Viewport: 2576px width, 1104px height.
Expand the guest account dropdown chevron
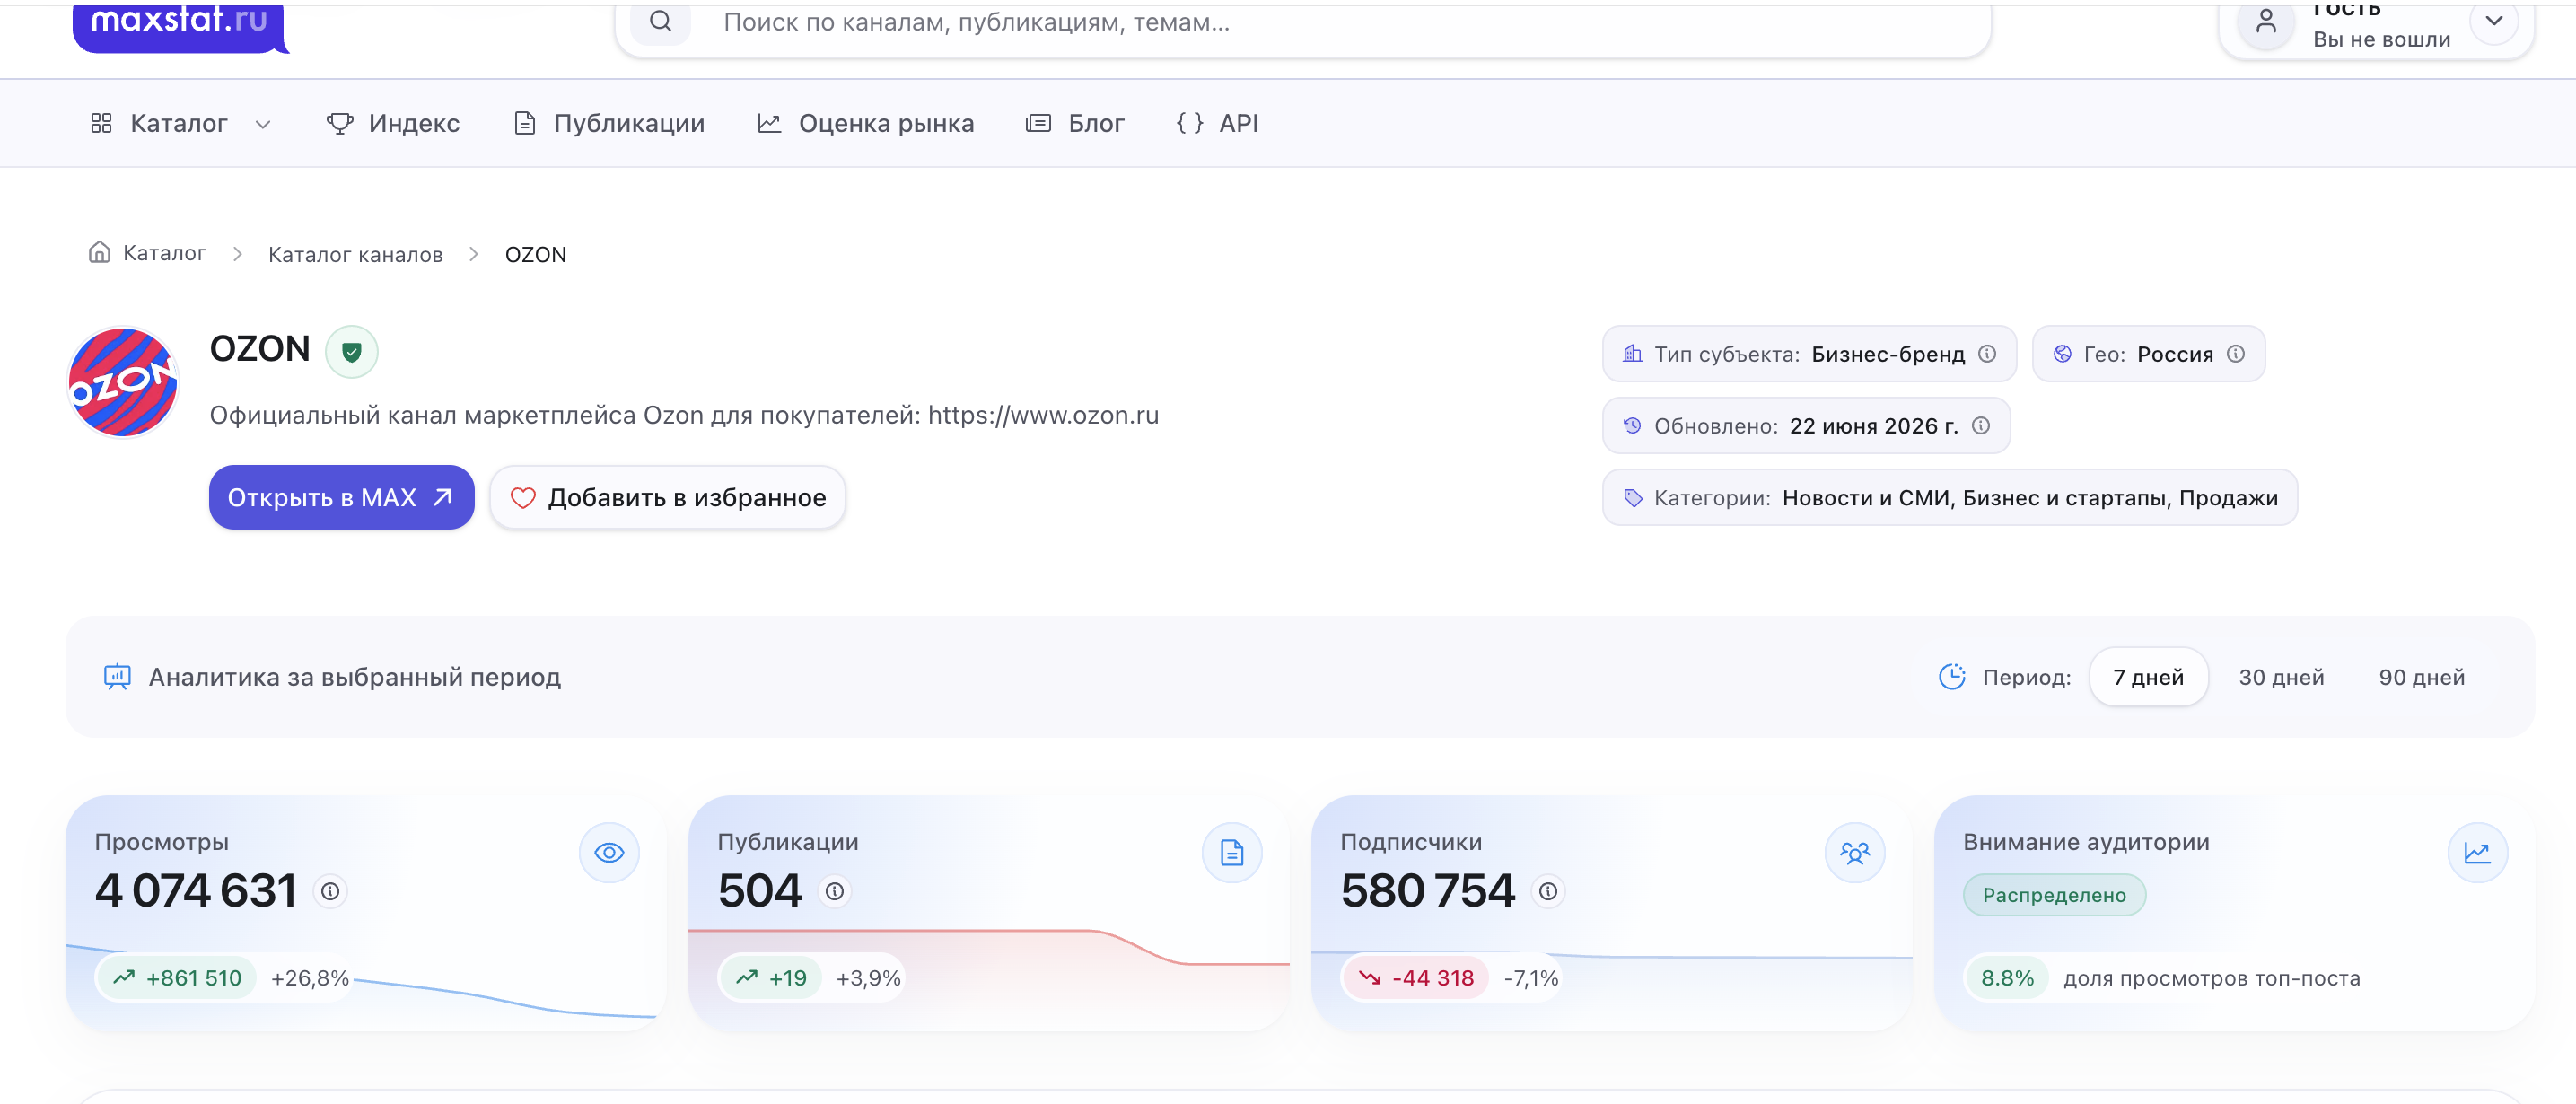[2494, 21]
